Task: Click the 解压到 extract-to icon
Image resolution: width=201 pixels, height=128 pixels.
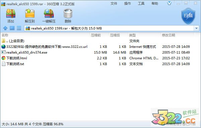Action: (x=30, y=13)
